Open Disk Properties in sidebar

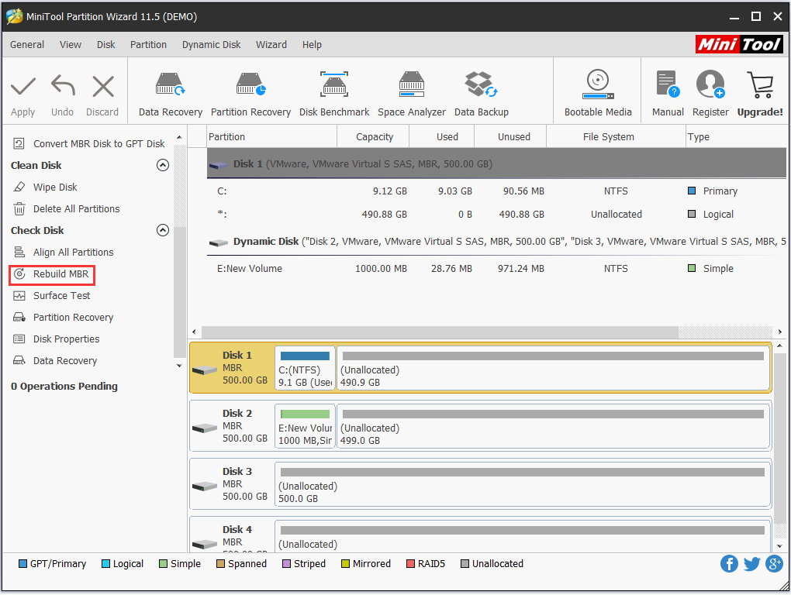(x=56, y=339)
